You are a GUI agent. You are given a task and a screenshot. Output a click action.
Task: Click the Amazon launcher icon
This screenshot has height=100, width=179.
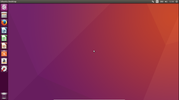tap(4, 61)
